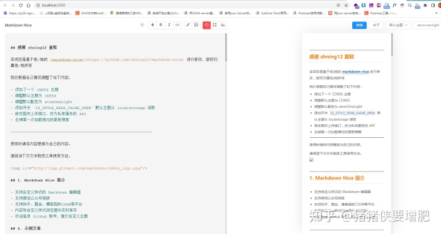The image size is (441, 234).
Task: Click the '## 2. 示例文章' editor line
Action: (x=26, y=228)
